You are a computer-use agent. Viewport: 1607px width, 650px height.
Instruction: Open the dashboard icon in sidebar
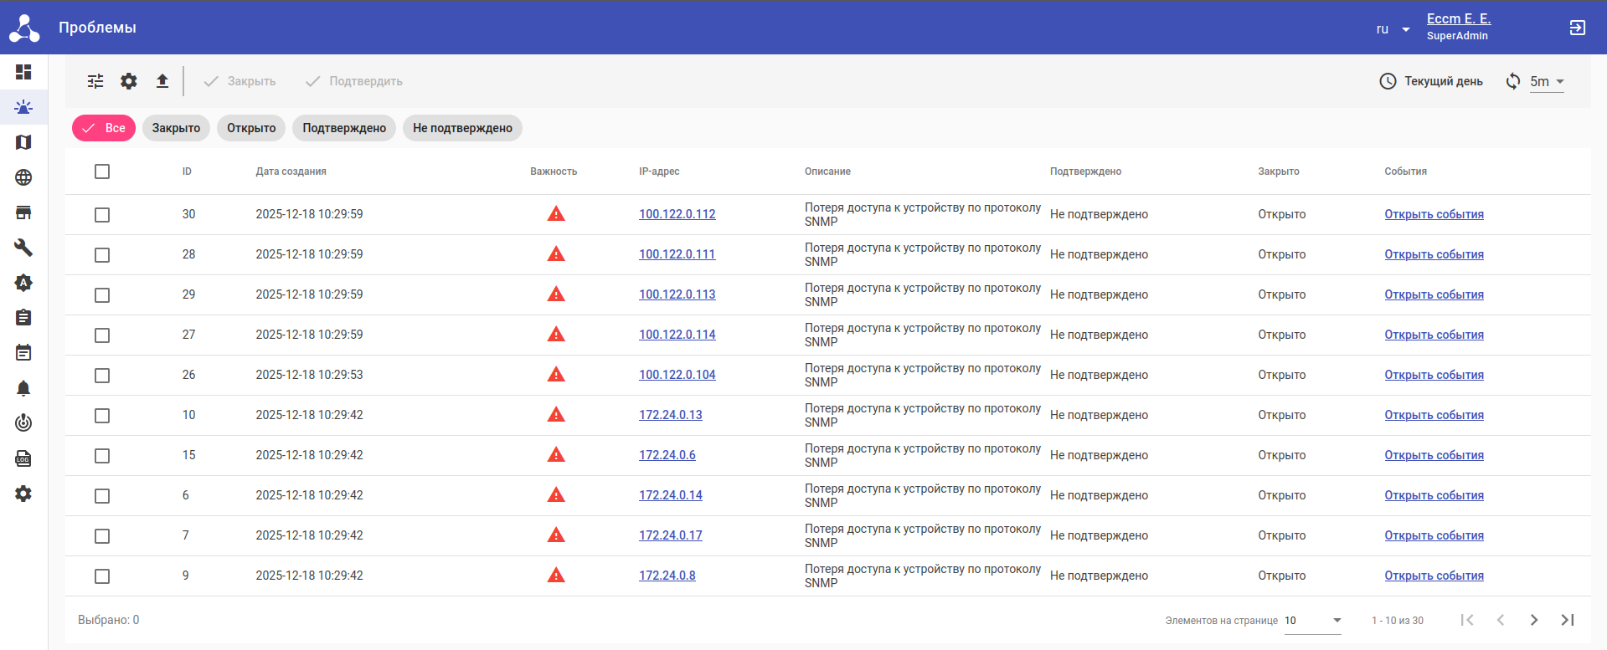tap(23, 72)
